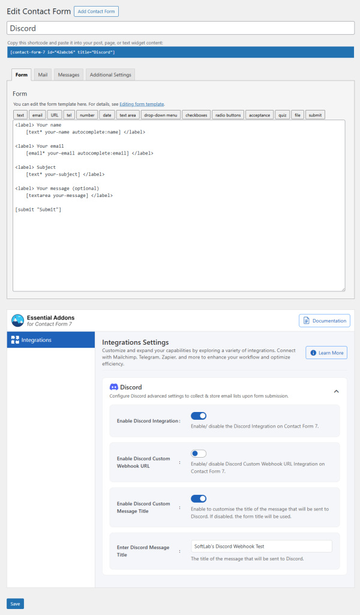This screenshot has height=615, width=360.
Task: Click the '[submit "Submit"]' line in template
Action: pos(38,210)
